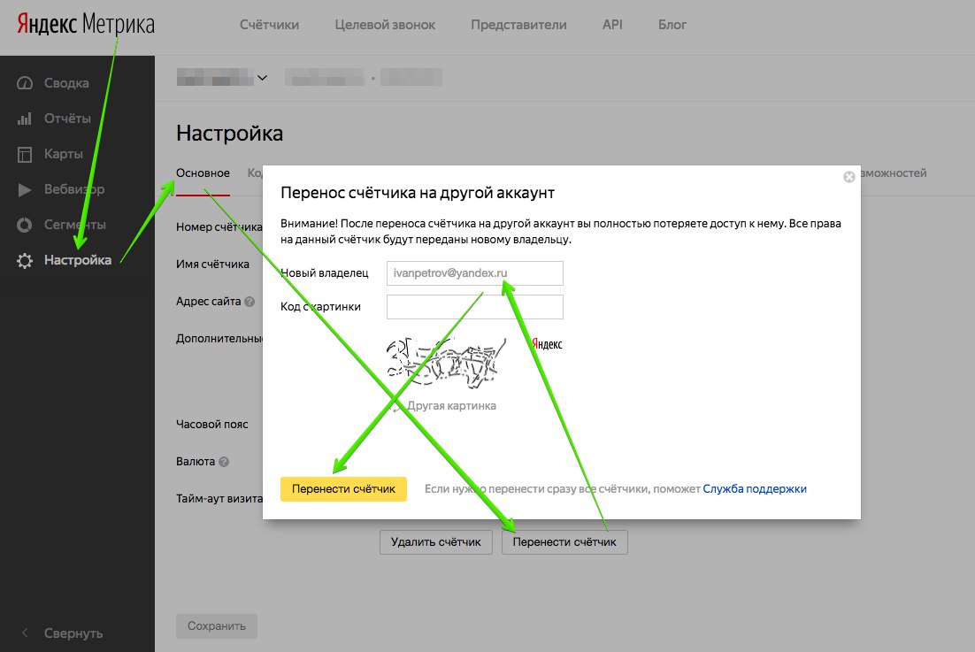Image resolution: width=975 pixels, height=652 pixels.
Task: Click the Яндекс logo beside the captcha
Action: click(x=547, y=344)
